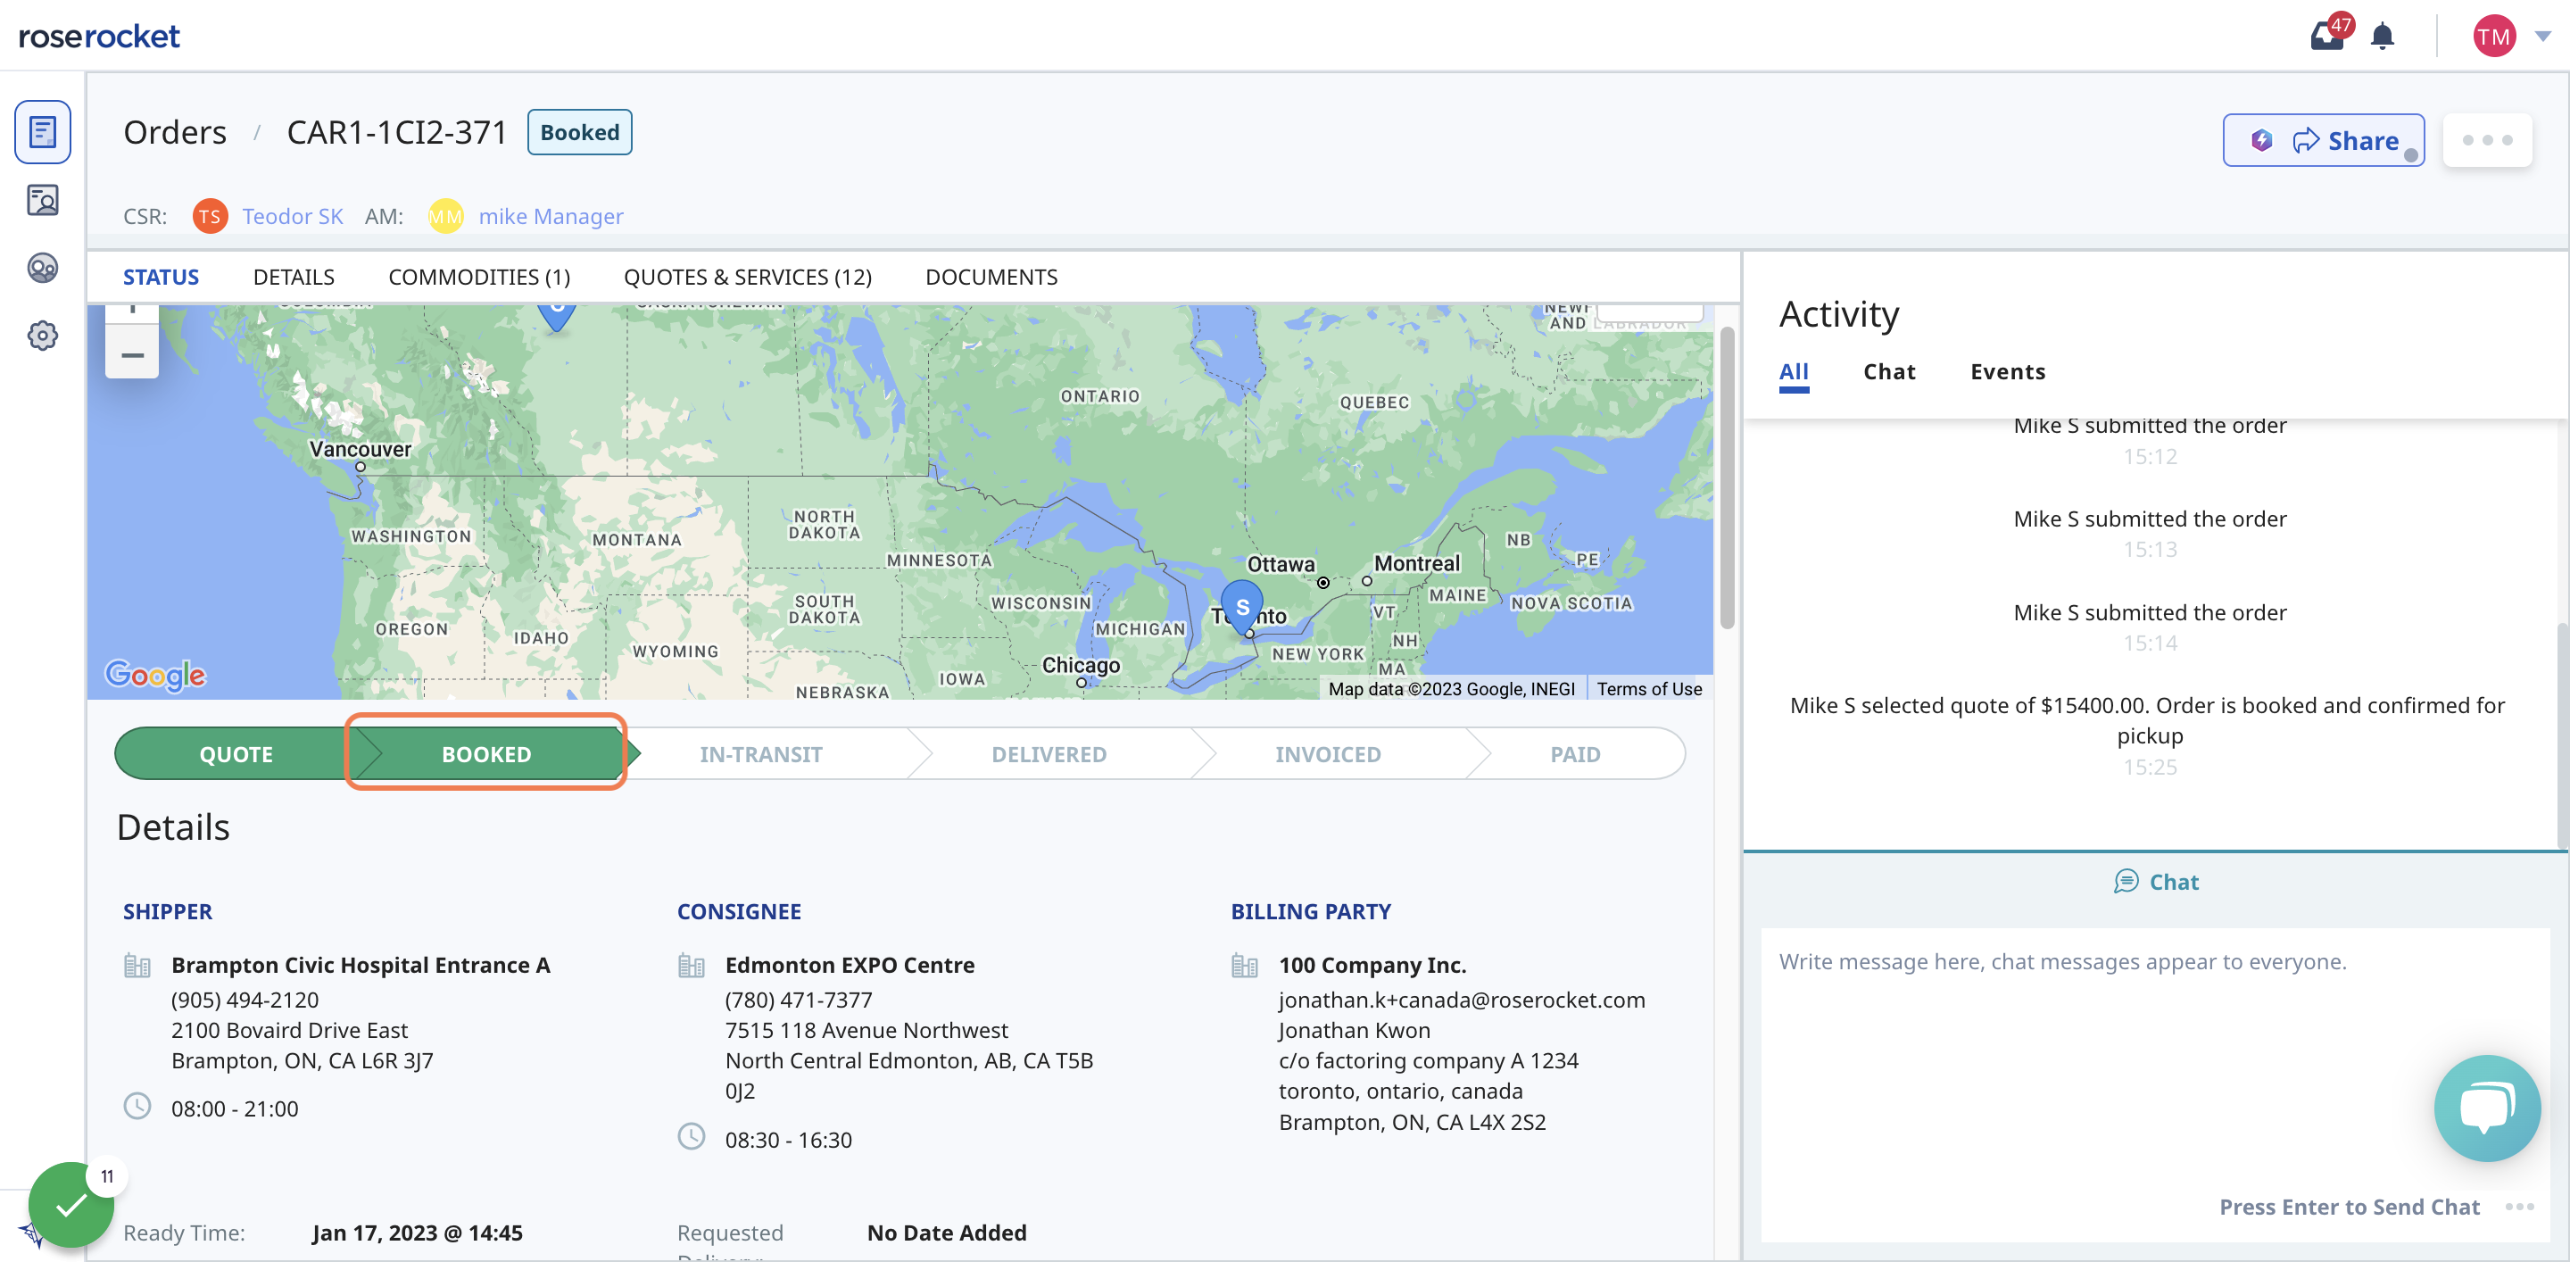Select the DOCUMENTS tab
The image size is (2570, 1262).
point(990,276)
